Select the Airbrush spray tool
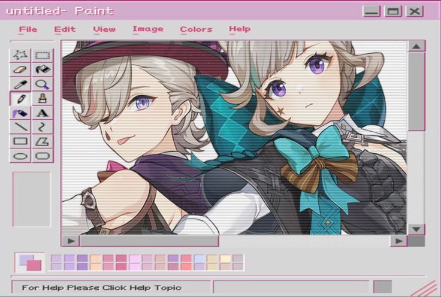Screen dimensions: 441x297 [21, 113]
